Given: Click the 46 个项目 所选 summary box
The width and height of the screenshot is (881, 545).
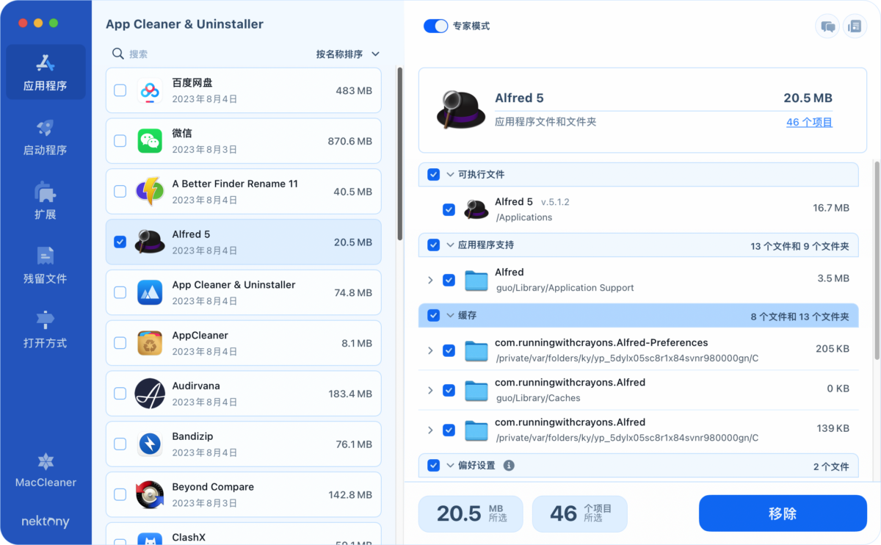Looking at the screenshot, I should 580,513.
